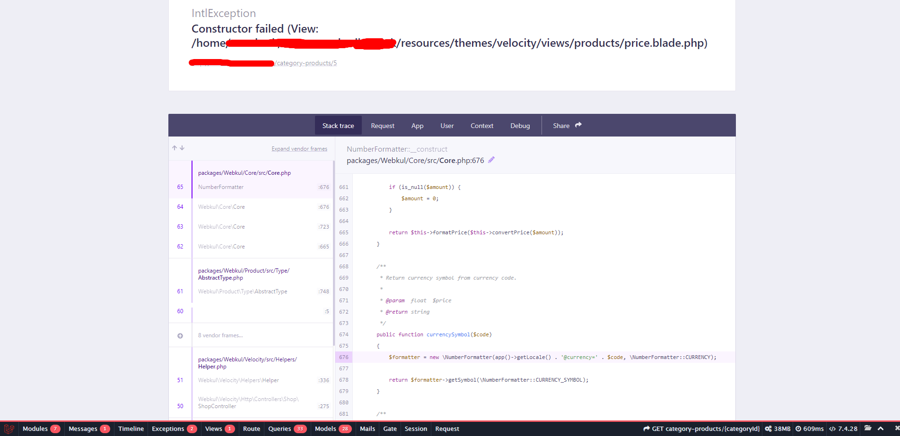Select stack frame 62 Webkul\Core\Core :665

click(251, 247)
